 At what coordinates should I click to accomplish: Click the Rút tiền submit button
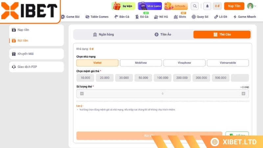[149, 136]
